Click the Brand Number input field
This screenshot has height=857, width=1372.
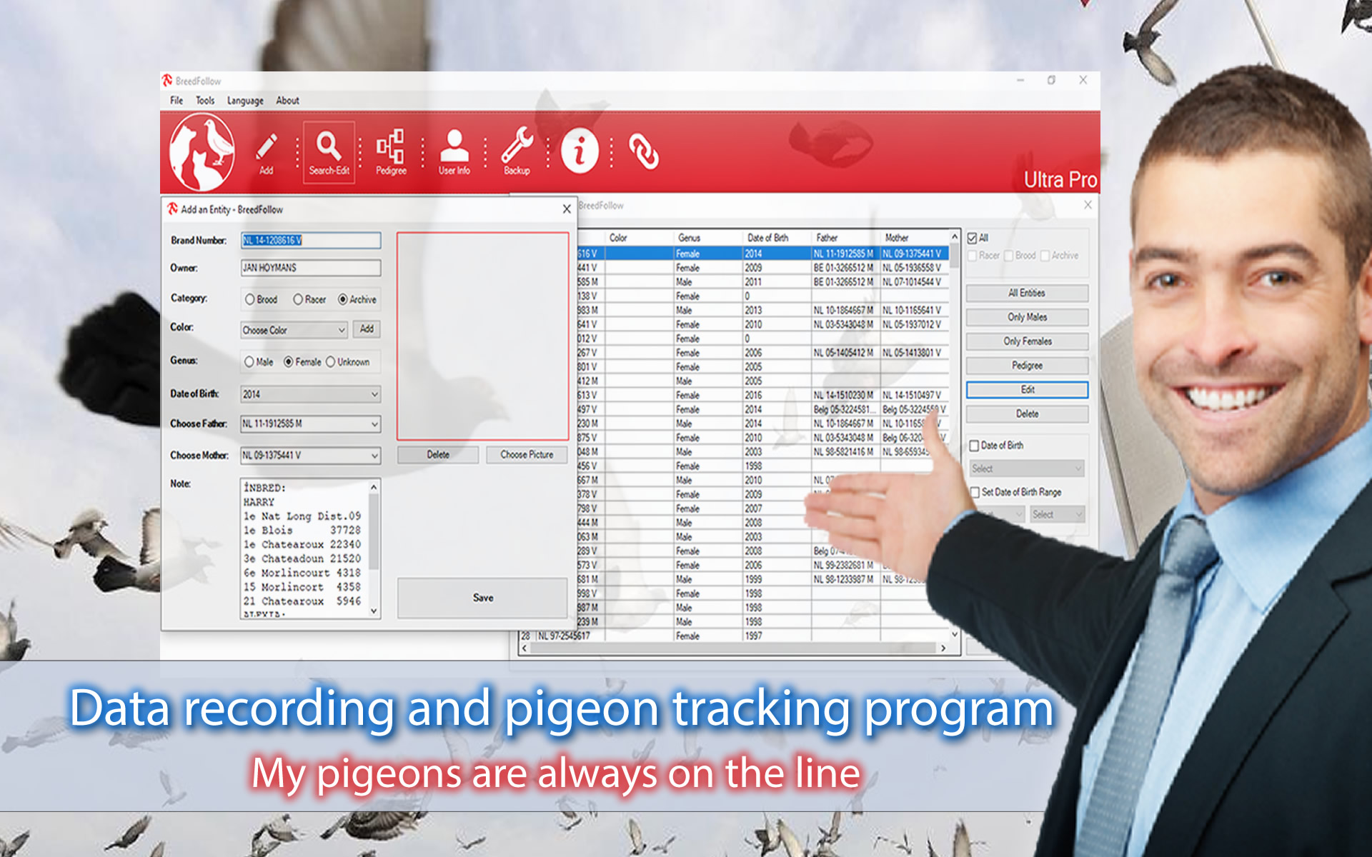[x=311, y=241]
